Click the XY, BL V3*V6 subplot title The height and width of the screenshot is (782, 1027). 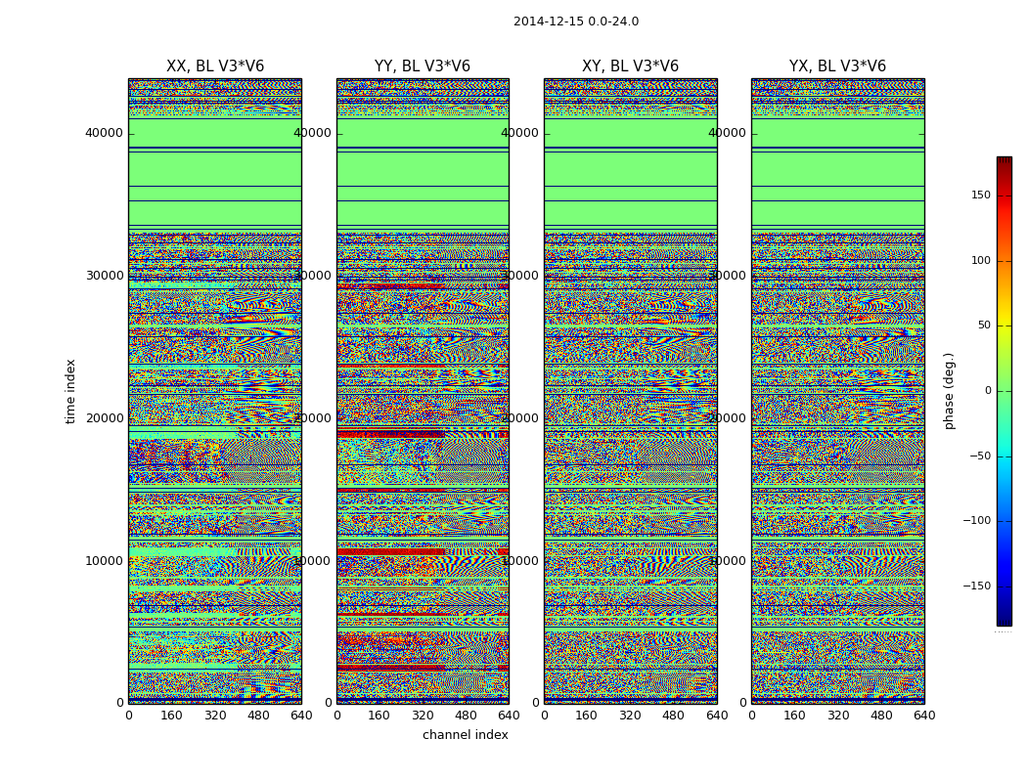tap(630, 66)
